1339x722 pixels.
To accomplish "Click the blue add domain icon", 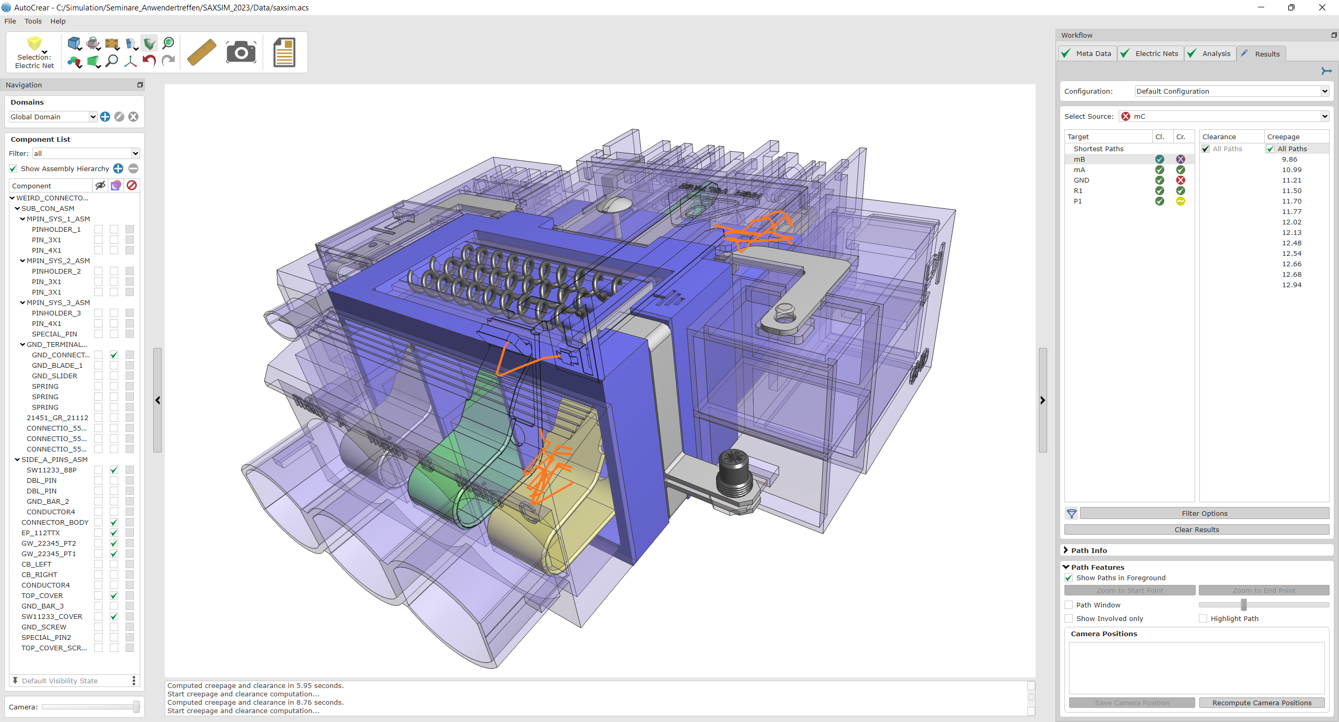I will (105, 117).
